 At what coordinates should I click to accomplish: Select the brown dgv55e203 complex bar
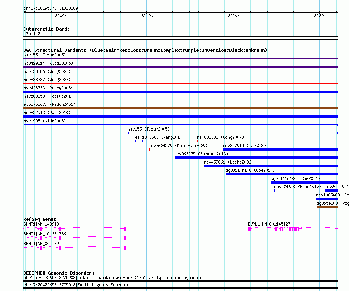point(327,207)
